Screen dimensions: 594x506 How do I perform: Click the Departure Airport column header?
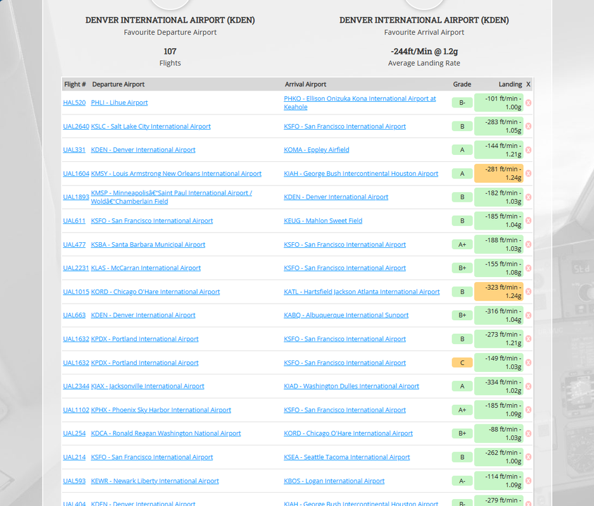(118, 84)
